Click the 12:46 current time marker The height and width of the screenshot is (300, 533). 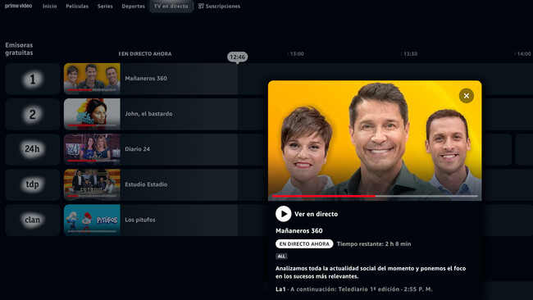pos(237,57)
